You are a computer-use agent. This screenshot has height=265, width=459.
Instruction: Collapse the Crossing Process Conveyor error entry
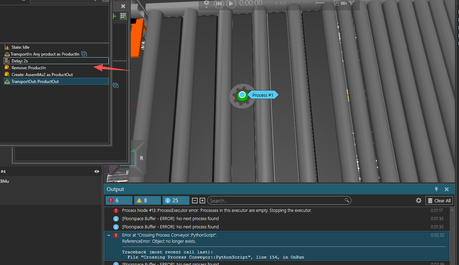[x=109, y=235]
